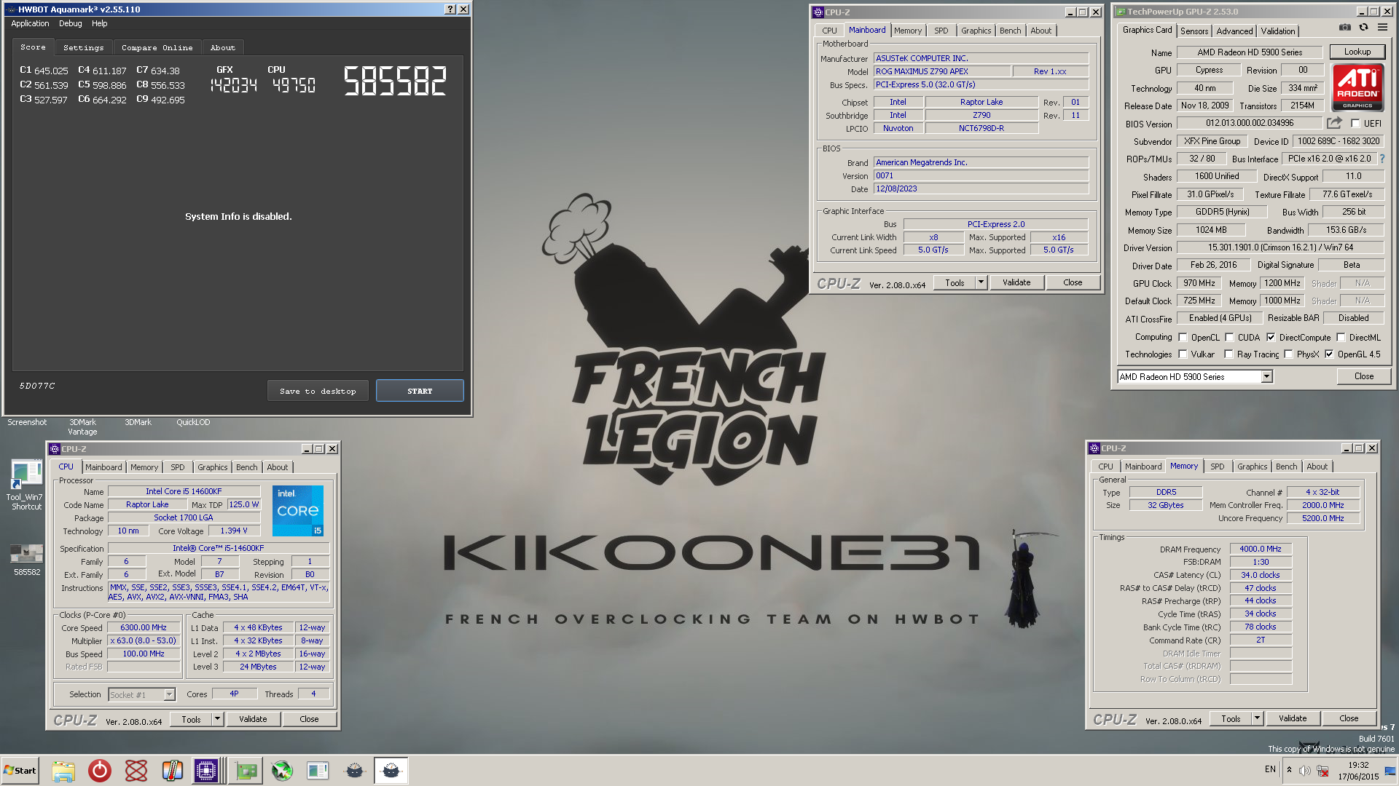Toggle the OpenCL checkbox
The height and width of the screenshot is (786, 1399).
point(1183,338)
